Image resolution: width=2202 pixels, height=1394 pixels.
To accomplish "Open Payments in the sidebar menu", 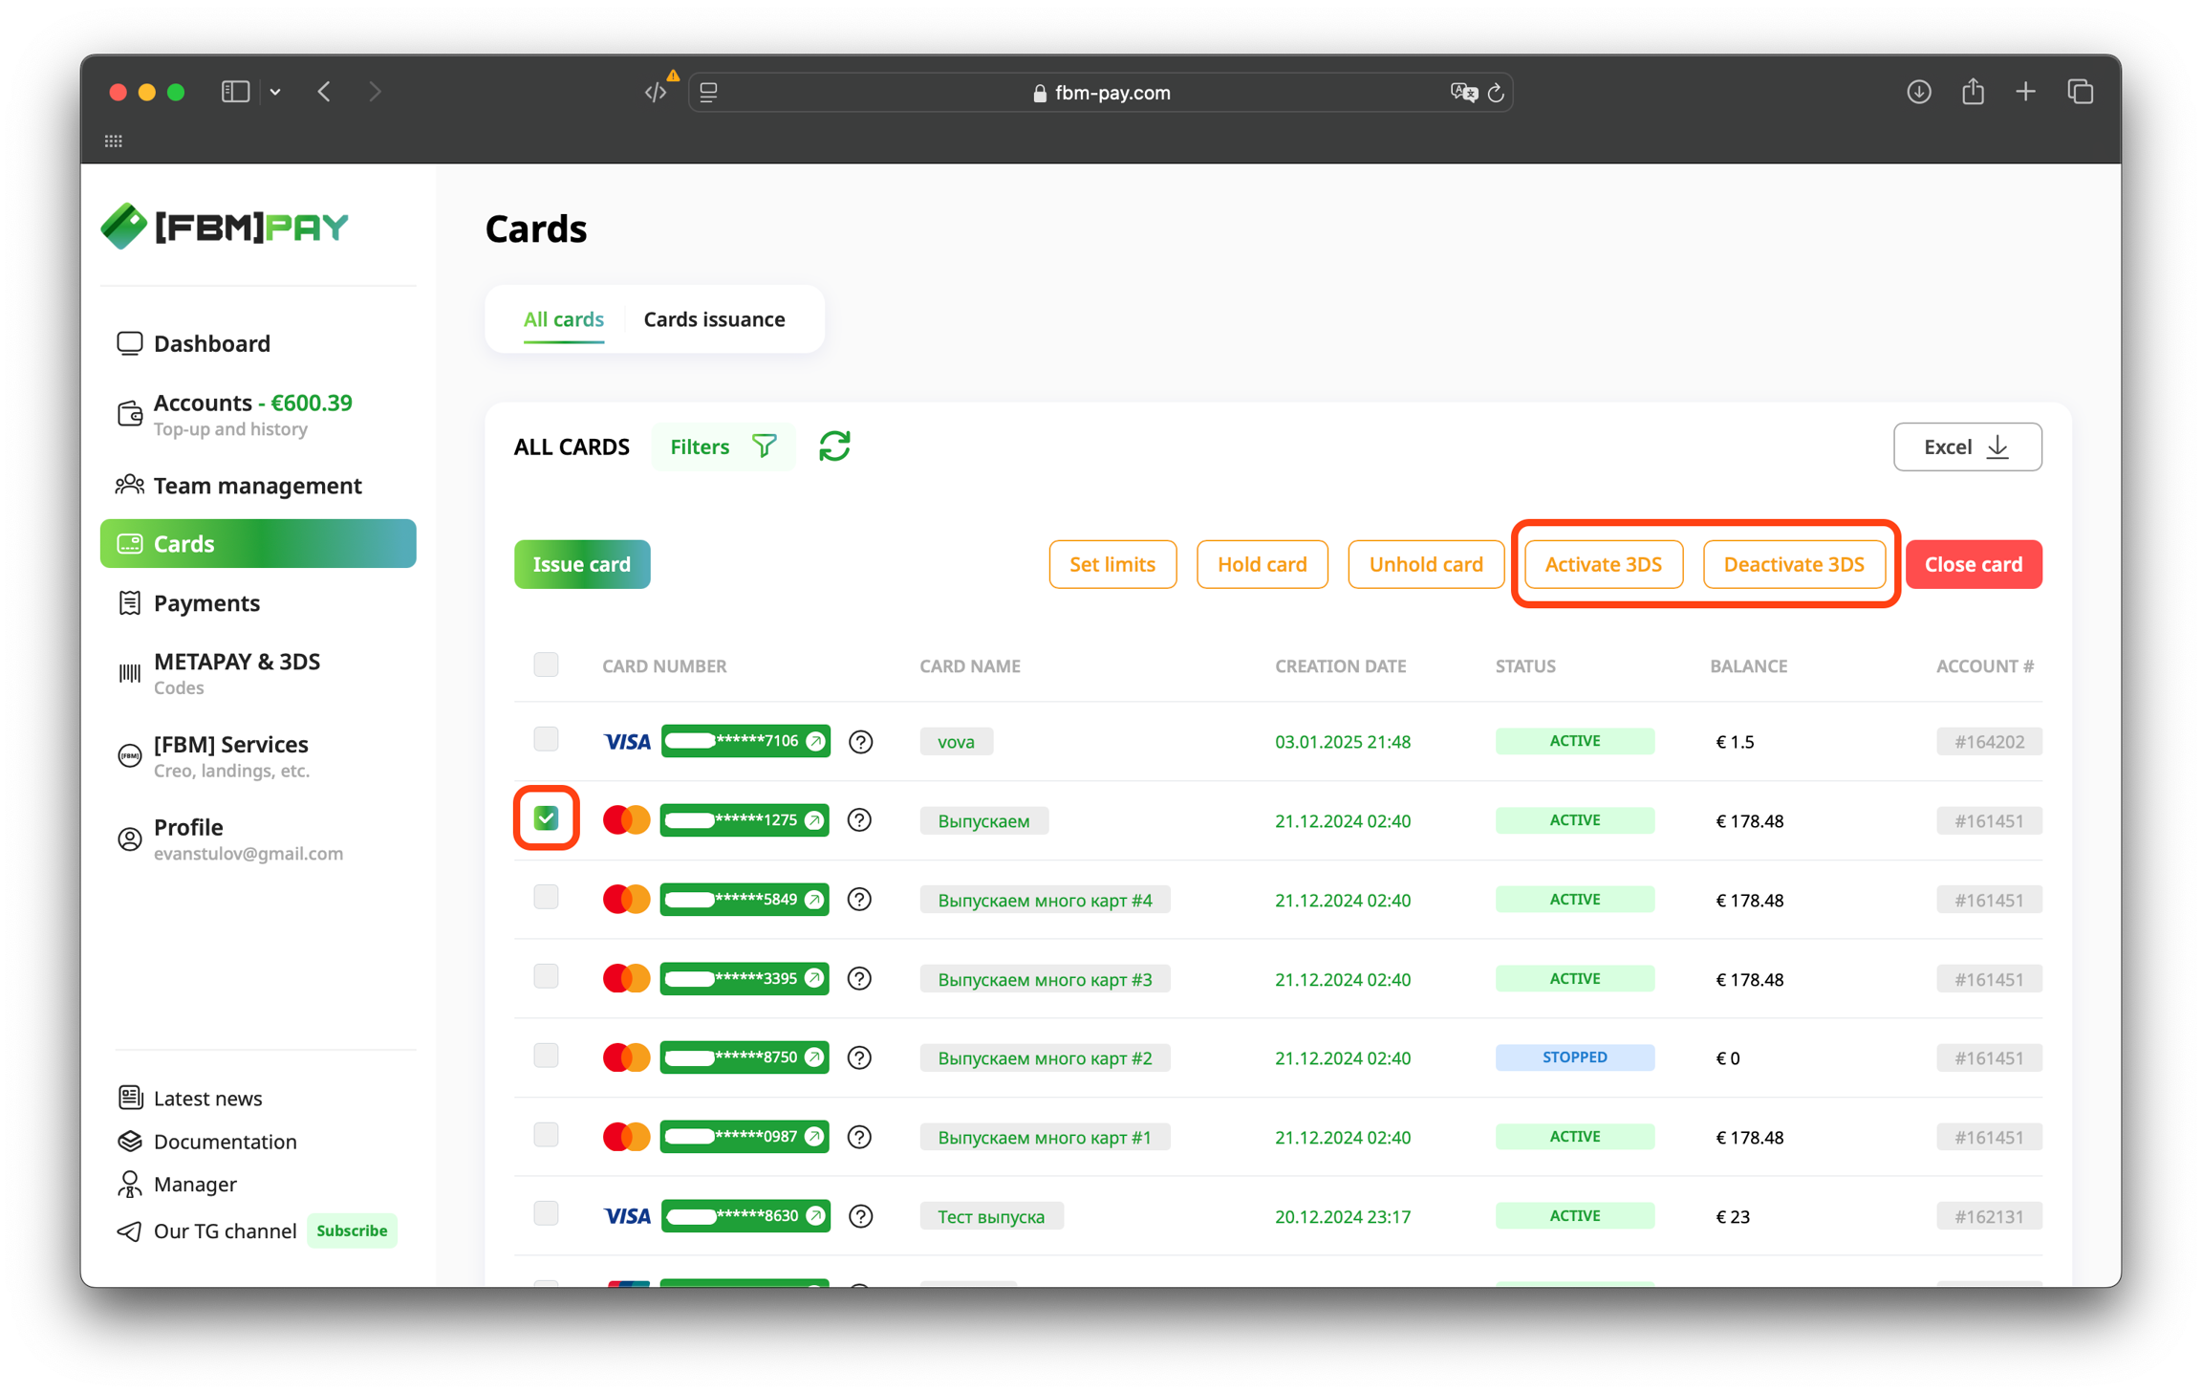I will 206,603.
